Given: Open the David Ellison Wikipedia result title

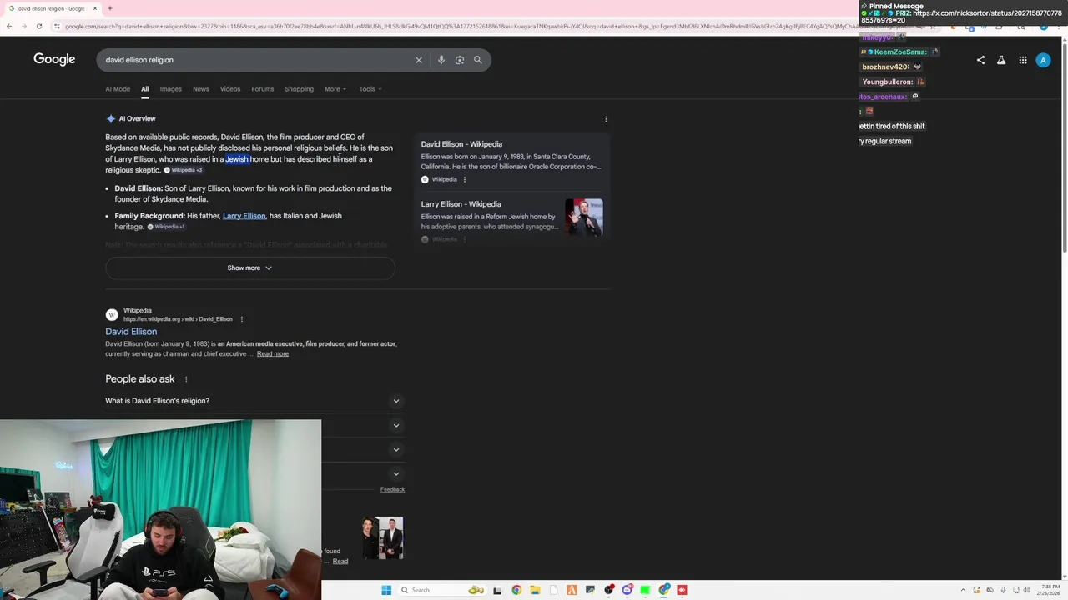Looking at the screenshot, I should (x=131, y=332).
